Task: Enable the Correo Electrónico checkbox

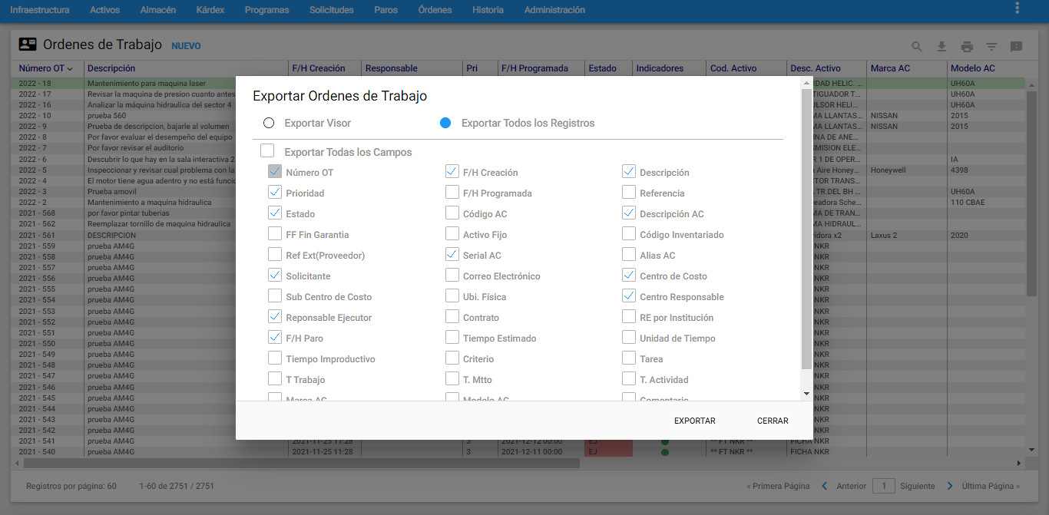Action: (452, 276)
